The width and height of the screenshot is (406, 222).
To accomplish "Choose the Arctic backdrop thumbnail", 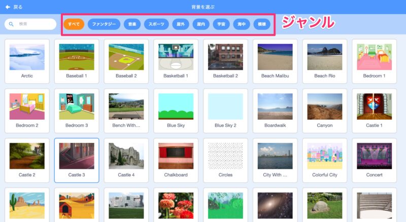I will [27, 61].
